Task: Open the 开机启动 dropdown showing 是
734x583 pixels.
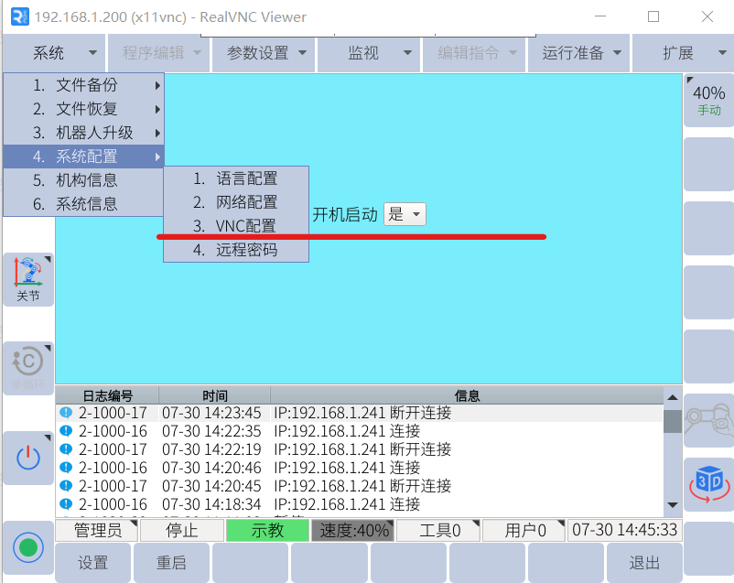Action: 405,215
